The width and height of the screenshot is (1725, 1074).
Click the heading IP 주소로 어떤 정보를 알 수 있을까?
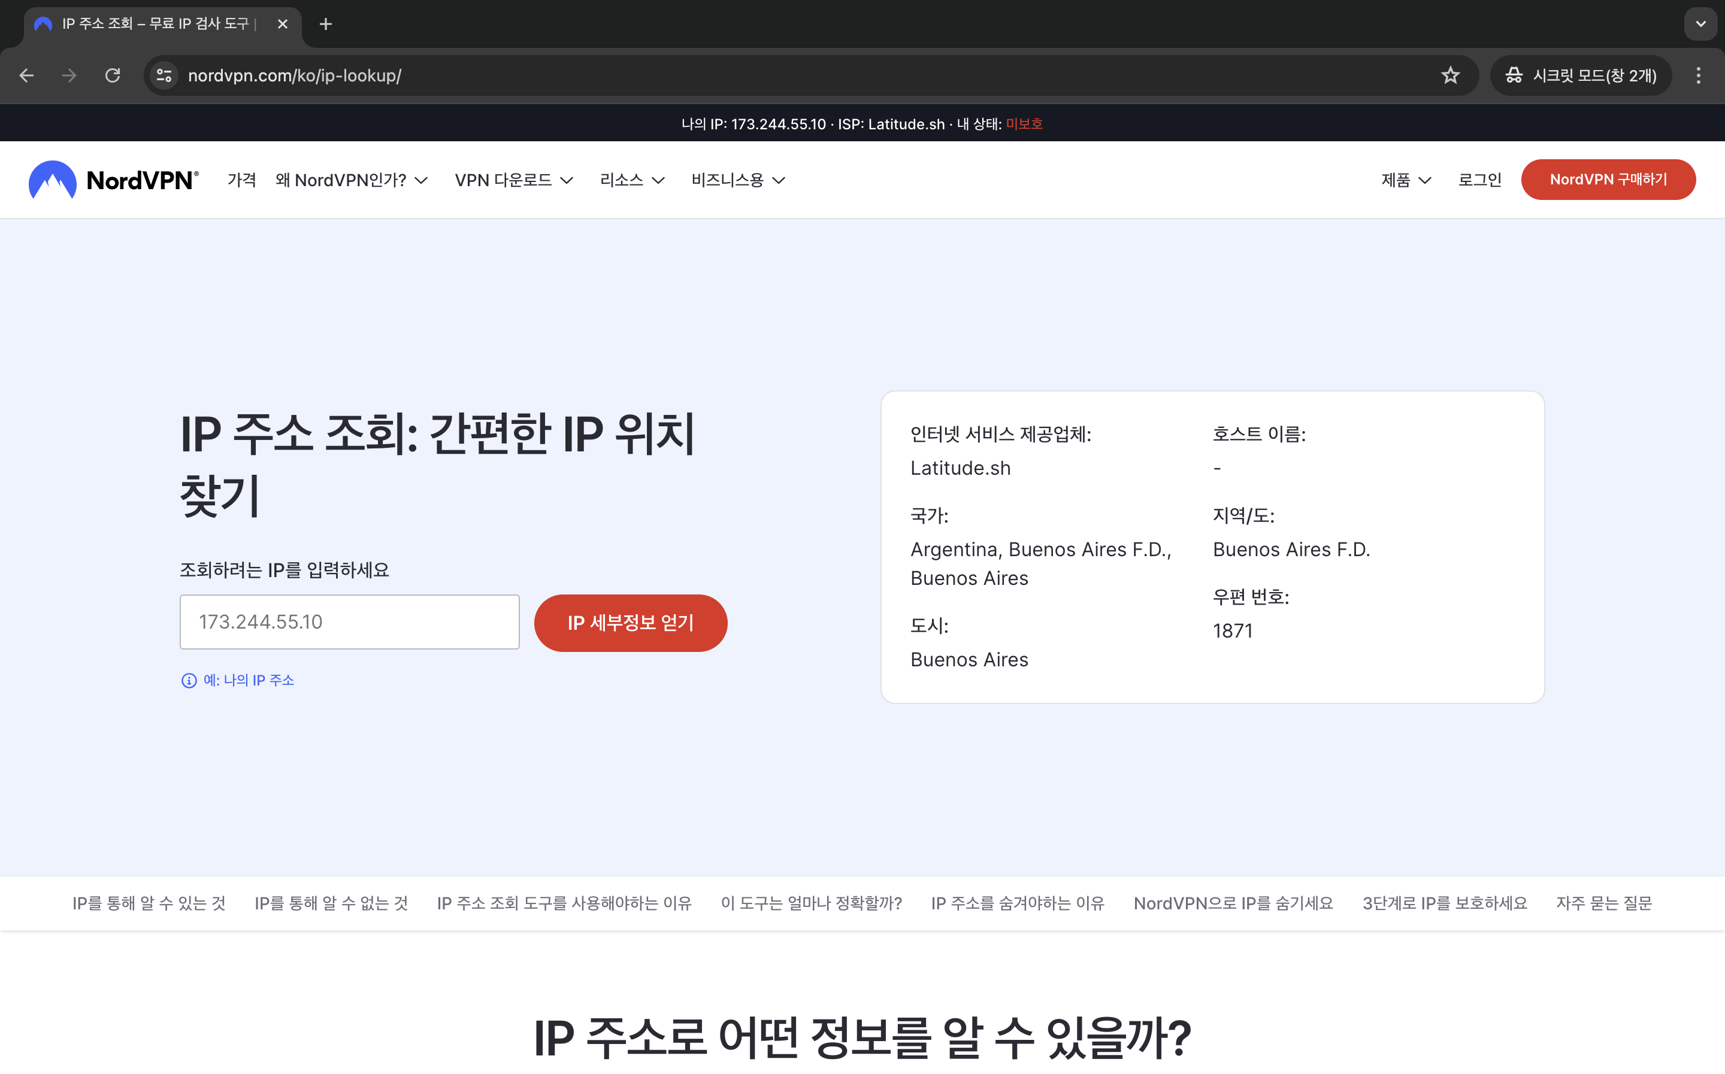pos(862,1037)
